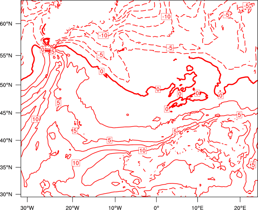Click the 35°N latitude axis label
Image resolution: width=258 pixels, height=210 pixels.
(x=6, y=167)
